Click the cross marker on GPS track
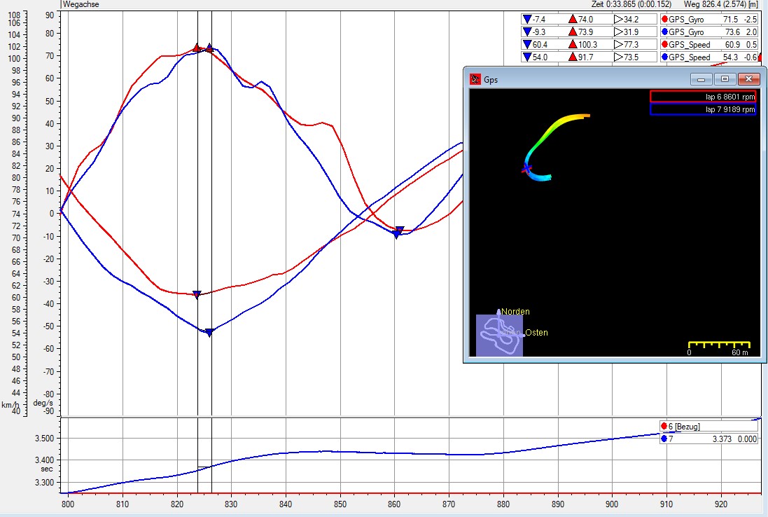768x517 pixels. coord(527,168)
